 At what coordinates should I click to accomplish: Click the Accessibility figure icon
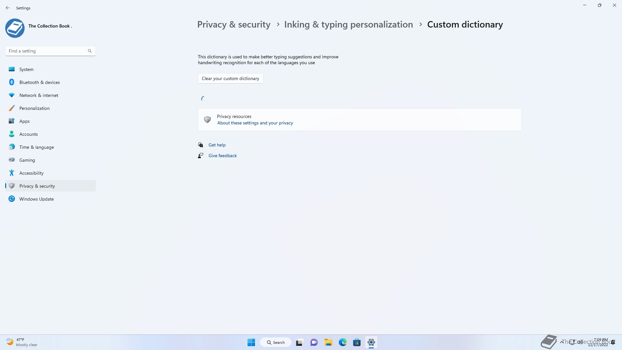pos(12,173)
